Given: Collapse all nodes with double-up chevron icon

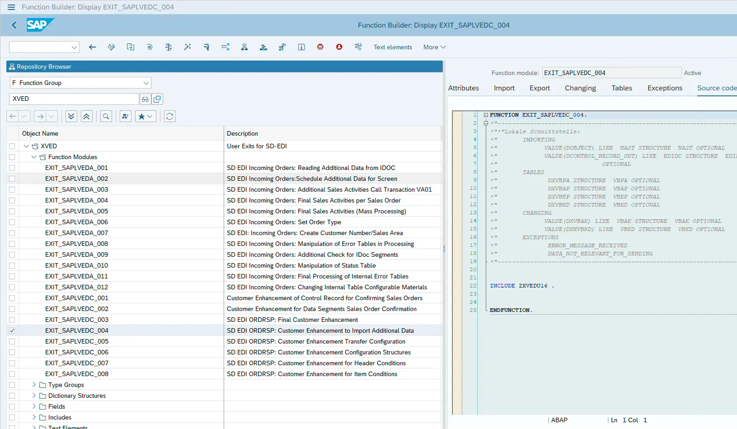Looking at the screenshot, I should 86,116.
